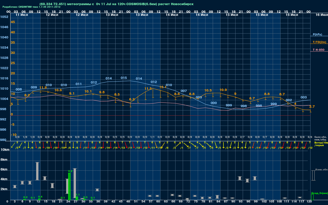Screen dimensions: 328x205
Task: Click hour 72 on the bottom time axis
Action: coord(188,202)
